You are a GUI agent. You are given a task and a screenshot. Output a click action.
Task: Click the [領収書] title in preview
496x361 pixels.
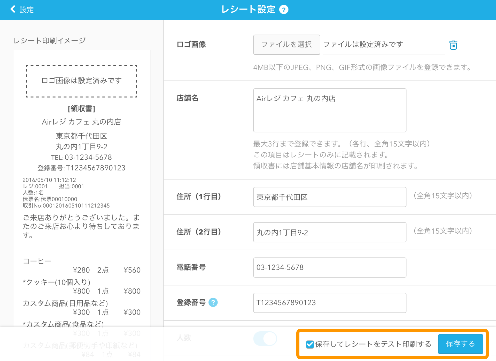pyautogui.click(x=81, y=109)
